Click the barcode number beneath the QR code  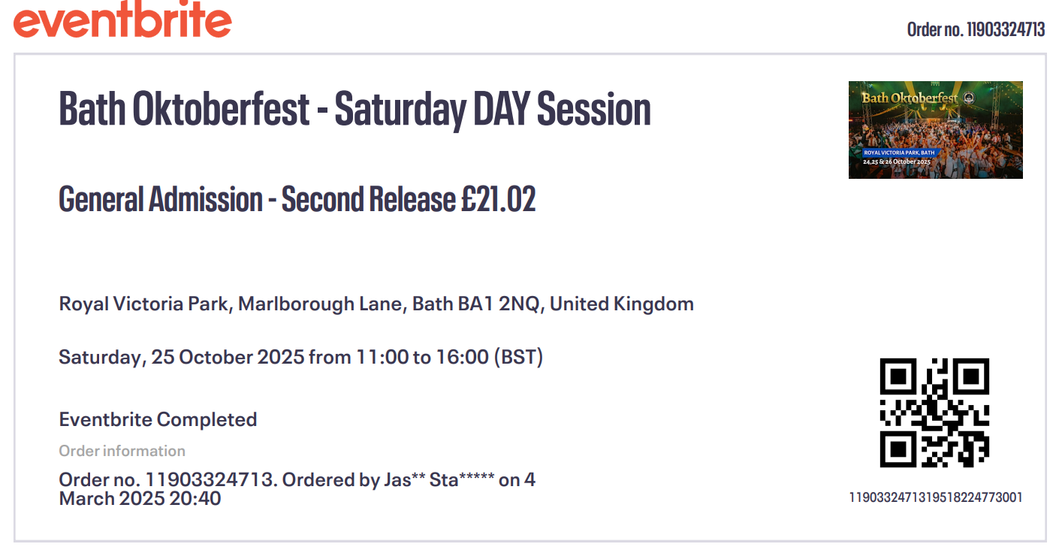pyautogui.click(x=935, y=497)
